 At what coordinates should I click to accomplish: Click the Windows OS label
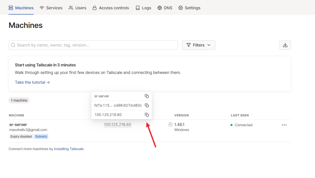point(181,130)
